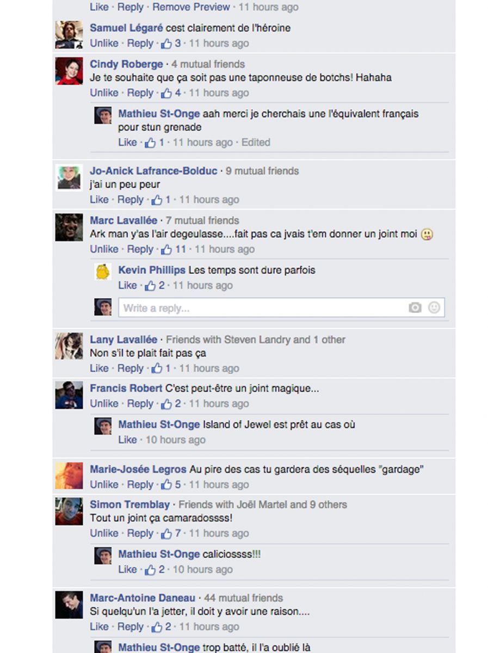Open Cindy Roberge's profile picture
488x653 pixels.
tap(69, 71)
